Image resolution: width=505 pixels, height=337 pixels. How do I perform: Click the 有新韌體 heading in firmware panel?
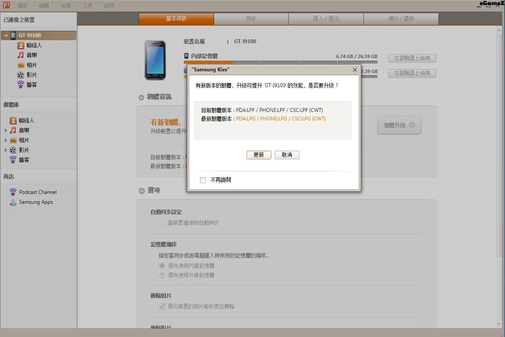166,123
